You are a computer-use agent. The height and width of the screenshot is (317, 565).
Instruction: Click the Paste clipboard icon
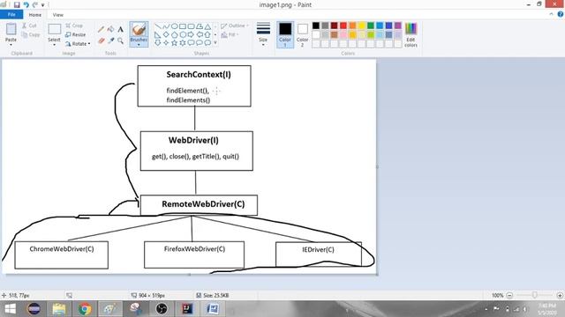pyautogui.click(x=11, y=29)
